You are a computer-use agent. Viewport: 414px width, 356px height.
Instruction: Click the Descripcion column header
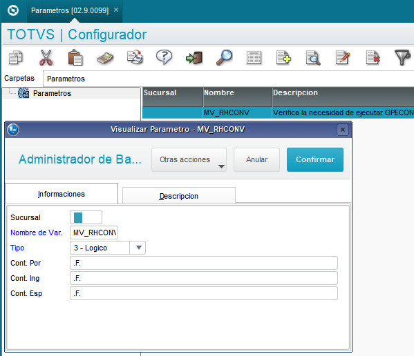coord(344,97)
